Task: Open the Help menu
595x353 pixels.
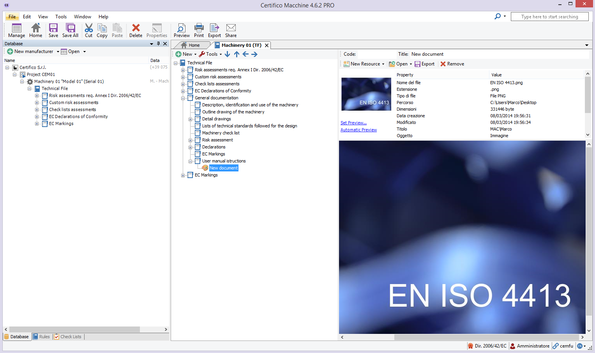Action: (x=103, y=17)
